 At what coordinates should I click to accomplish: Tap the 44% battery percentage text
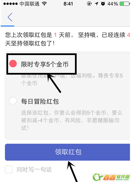coord(113,4)
